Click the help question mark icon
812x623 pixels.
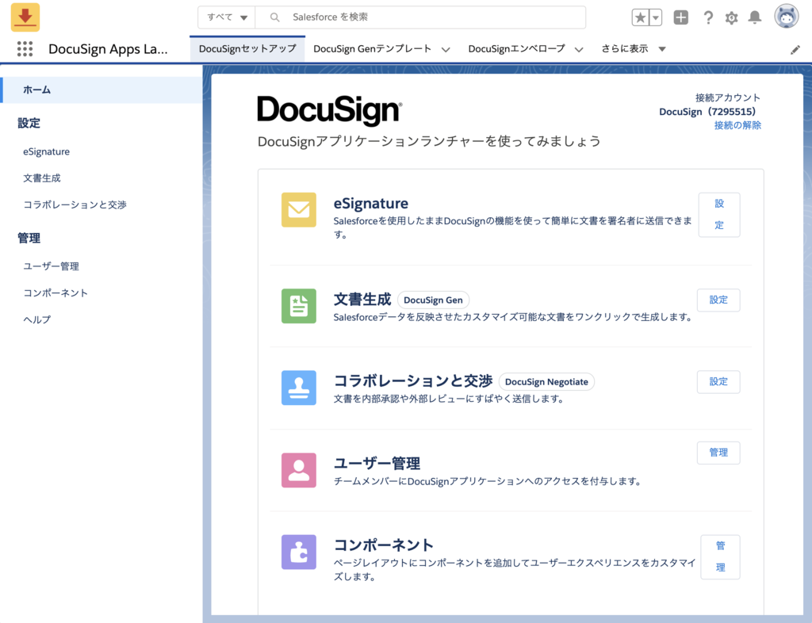(708, 17)
